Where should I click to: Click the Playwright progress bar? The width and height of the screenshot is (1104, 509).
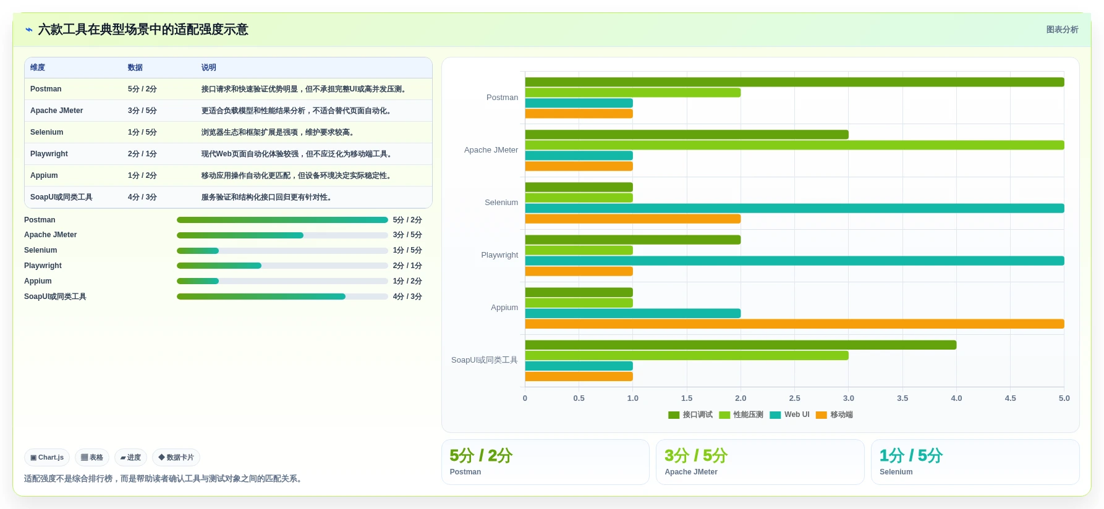point(282,266)
